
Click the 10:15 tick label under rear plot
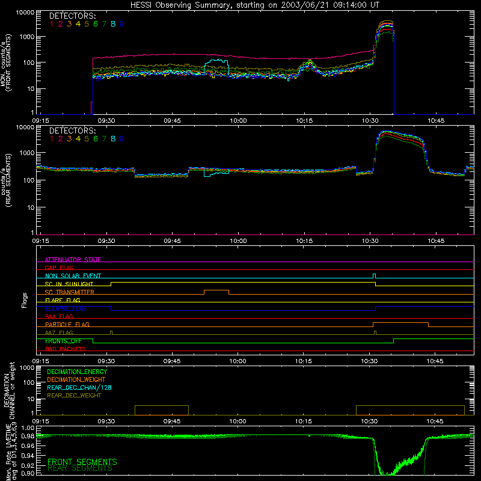click(x=304, y=241)
